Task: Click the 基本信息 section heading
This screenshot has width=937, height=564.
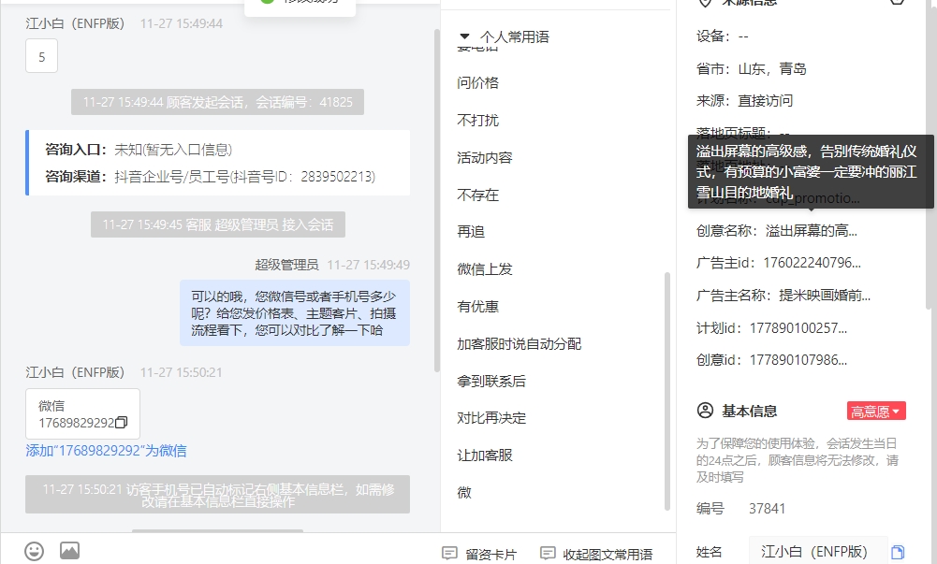Action: click(750, 412)
